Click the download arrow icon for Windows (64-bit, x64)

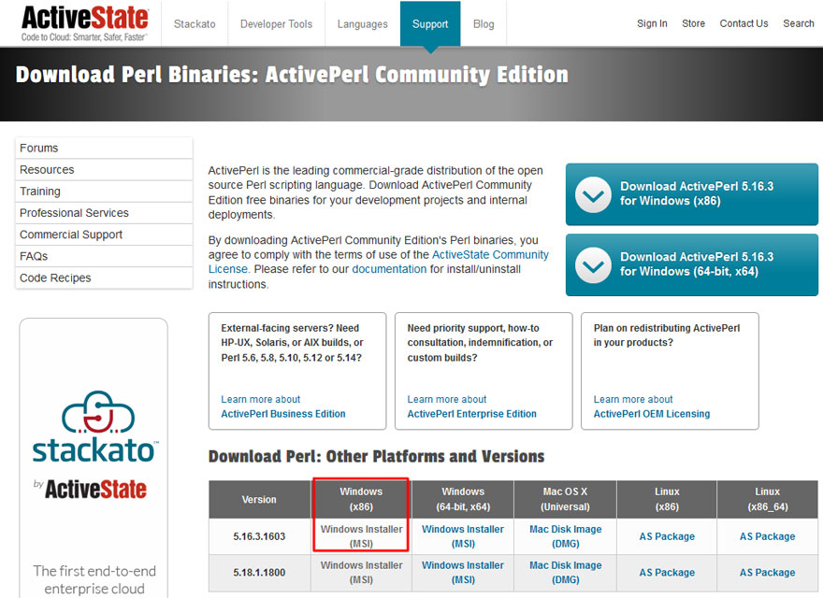pyautogui.click(x=593, y=265)
